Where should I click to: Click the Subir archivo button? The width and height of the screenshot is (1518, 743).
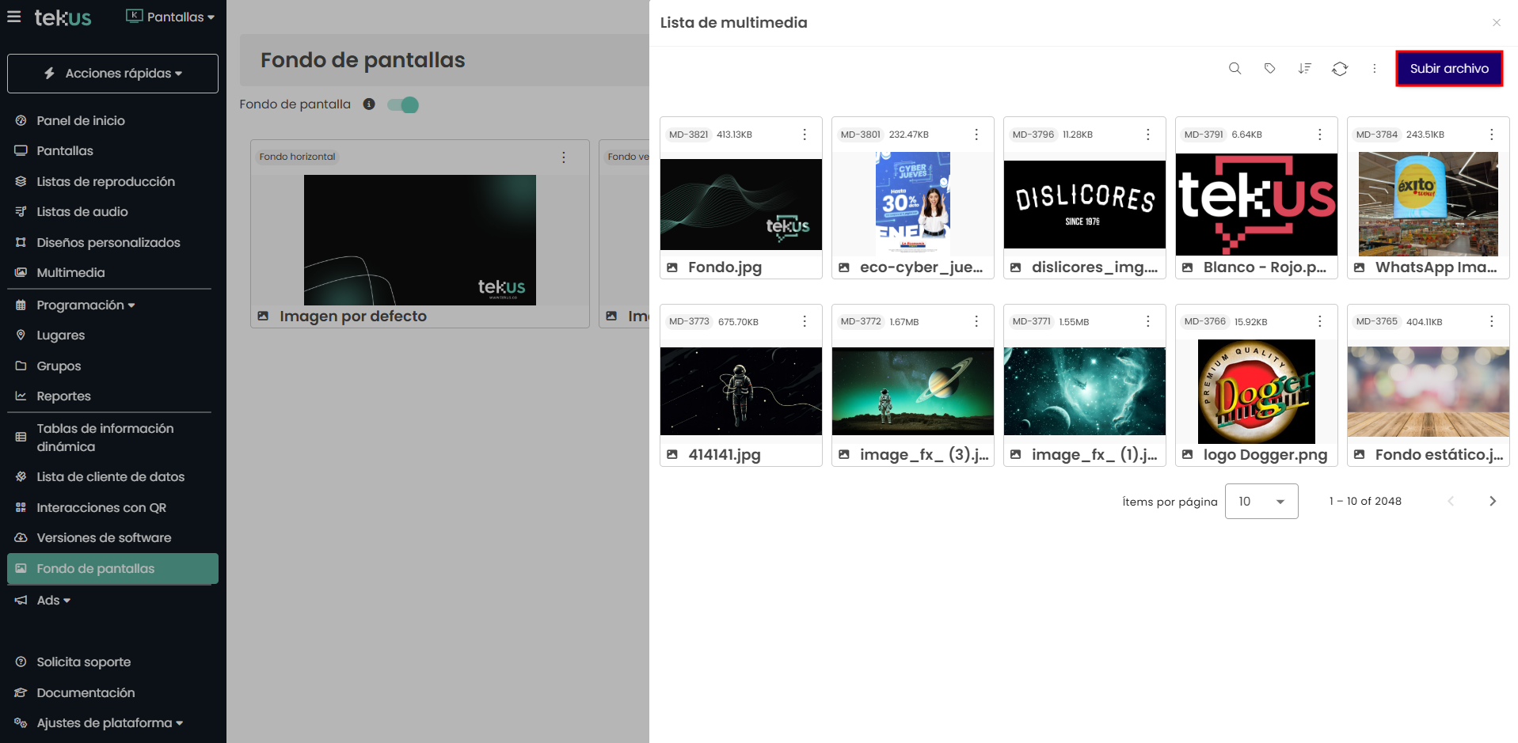[x=1448, y=69]
